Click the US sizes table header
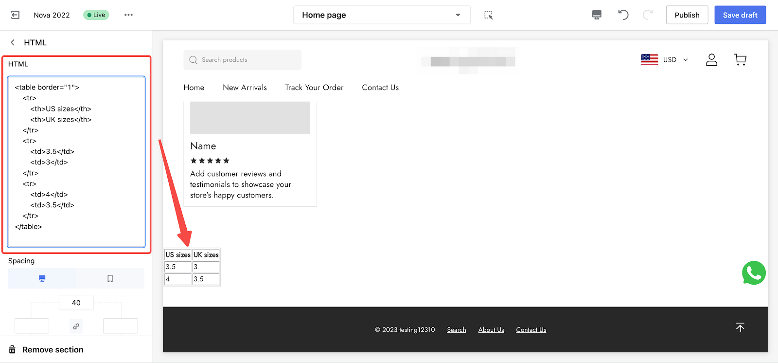 click(x=178, y=254)
